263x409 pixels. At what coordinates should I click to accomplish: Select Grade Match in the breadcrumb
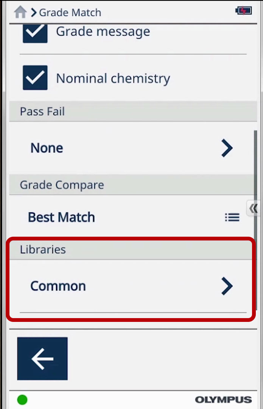[70, 12]
